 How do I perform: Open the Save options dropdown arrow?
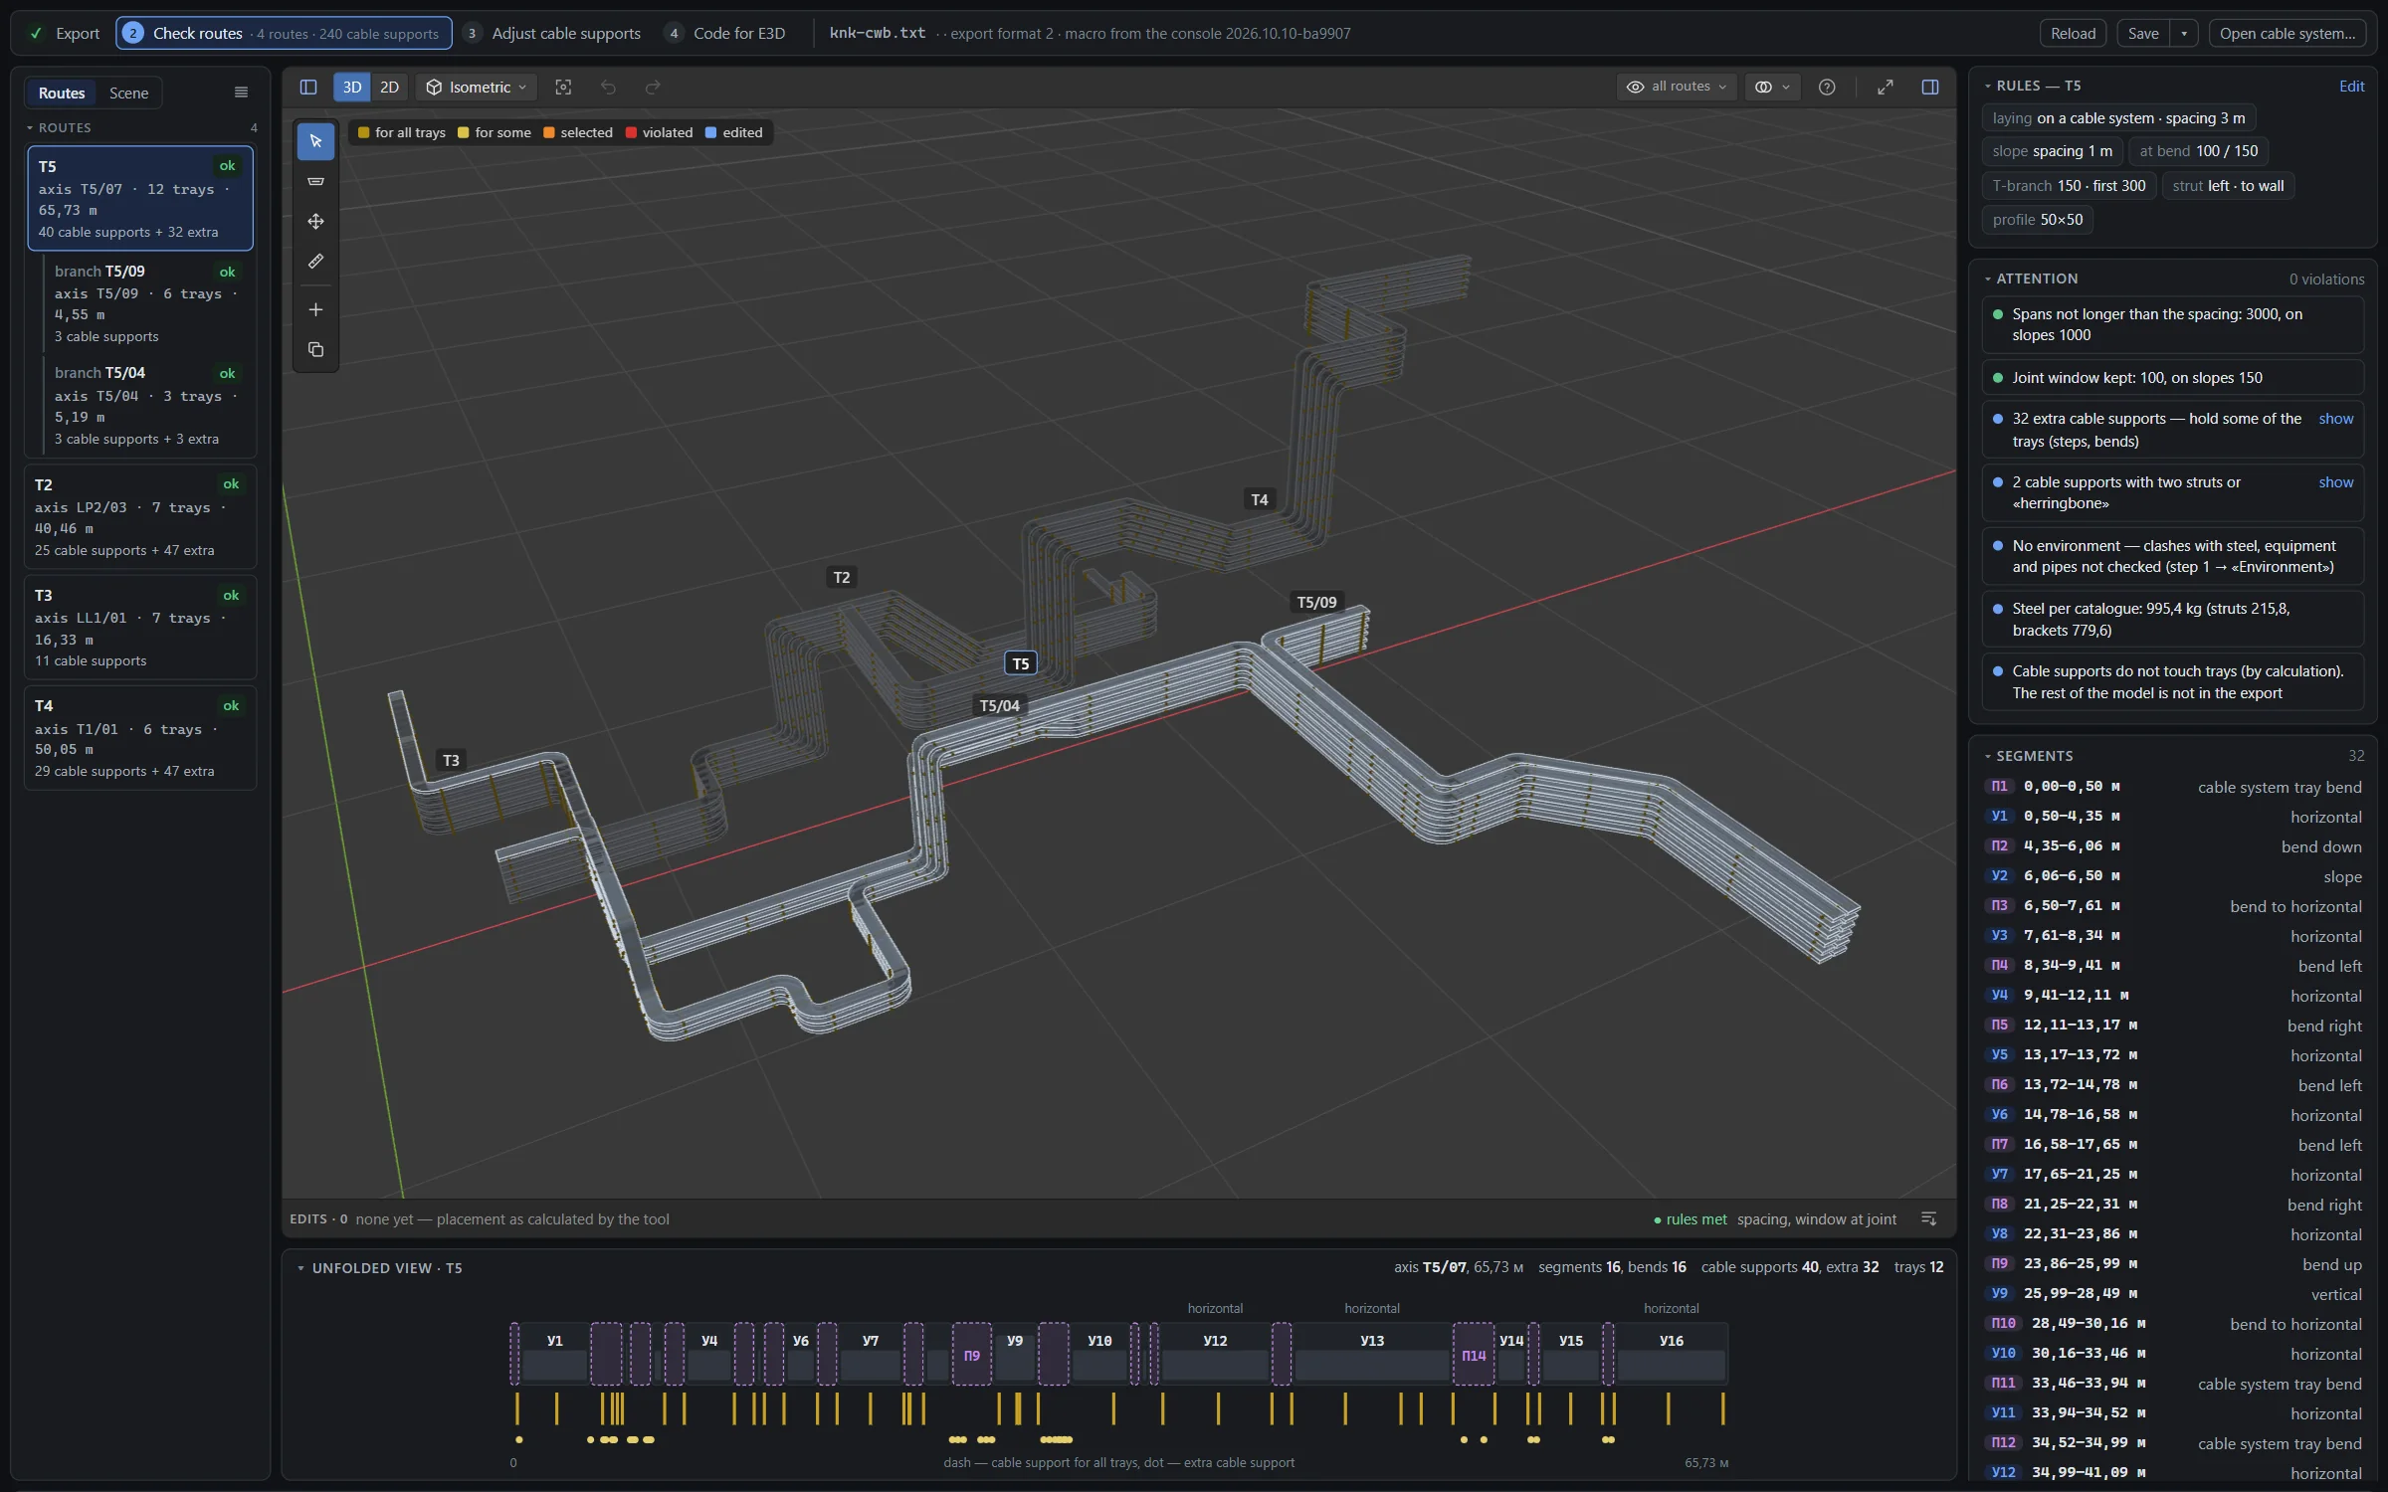2184,33
